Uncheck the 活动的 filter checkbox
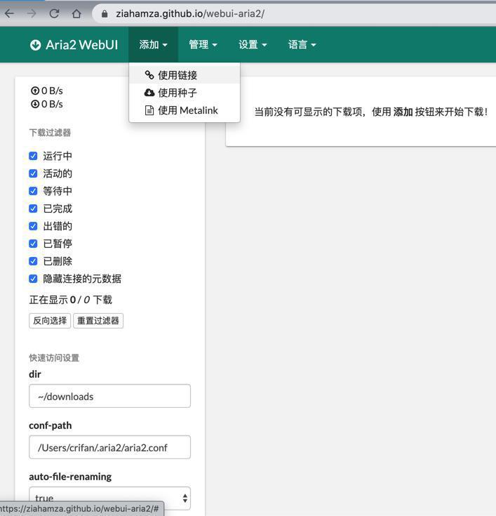Screen dimensions: 496x516 [x=33, y=173]
